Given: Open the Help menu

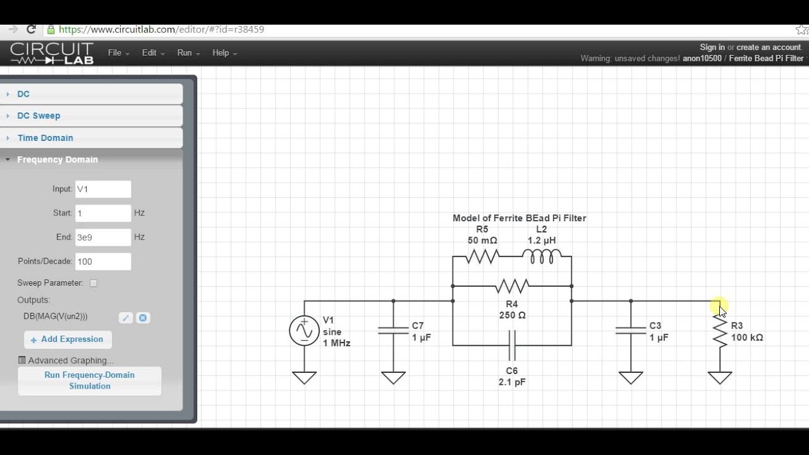Looking at the screenshot, I should (x=224, y=53).
